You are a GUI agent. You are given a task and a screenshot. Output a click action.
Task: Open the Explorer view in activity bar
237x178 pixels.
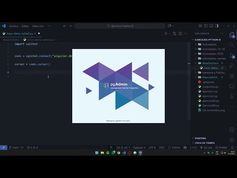tap(232, 35)
